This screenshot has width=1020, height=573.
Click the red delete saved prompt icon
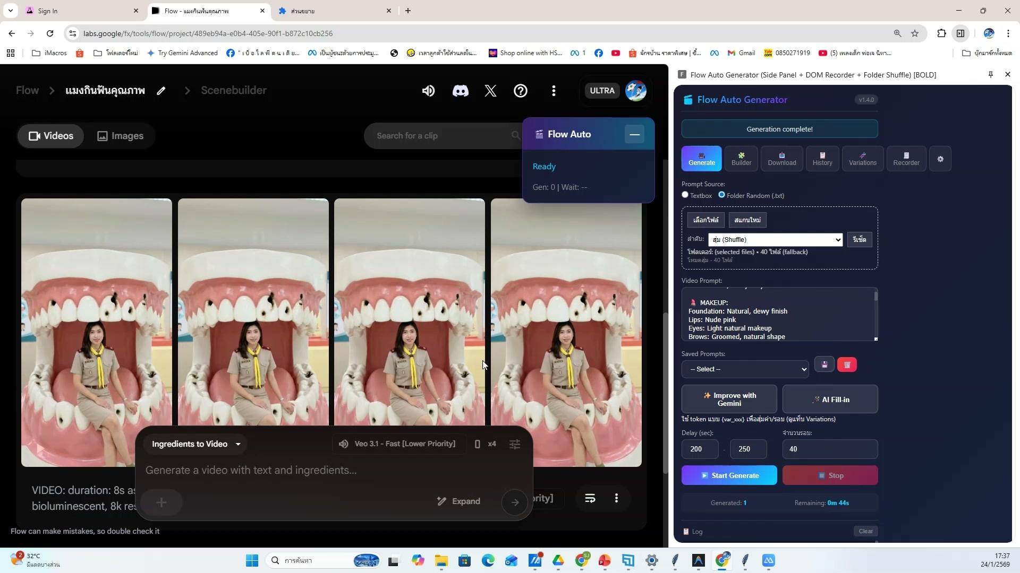(x=847, y=365)
